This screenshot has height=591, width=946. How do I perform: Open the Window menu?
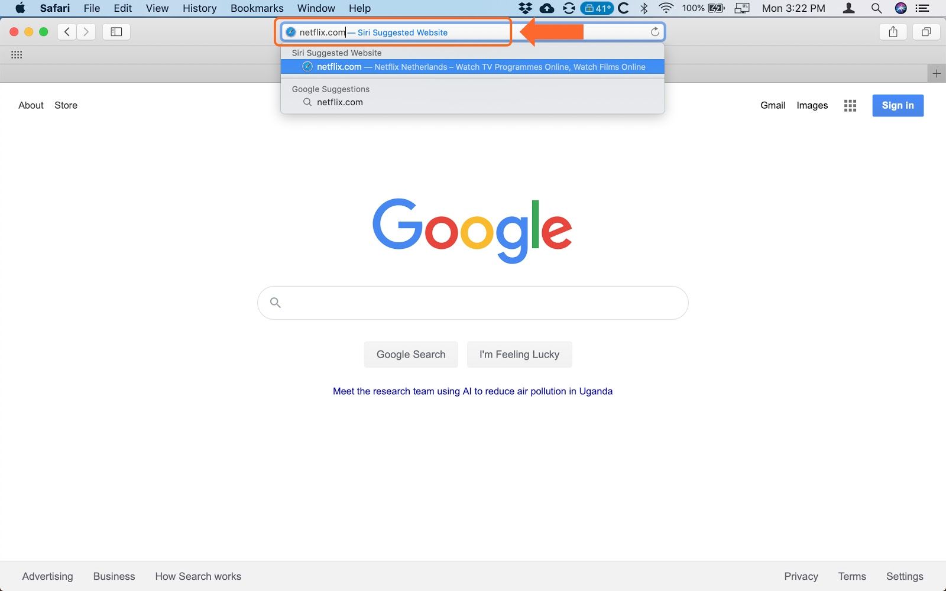pos(316,8)
